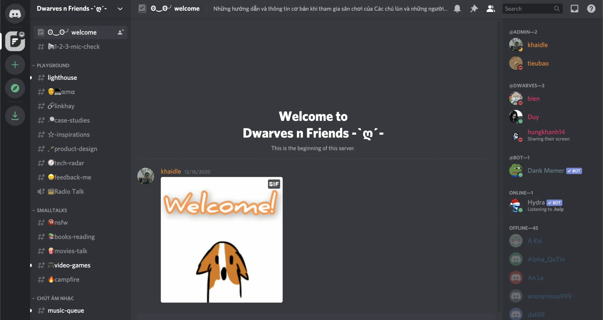Open the feedback-me channel

[80, 177]
